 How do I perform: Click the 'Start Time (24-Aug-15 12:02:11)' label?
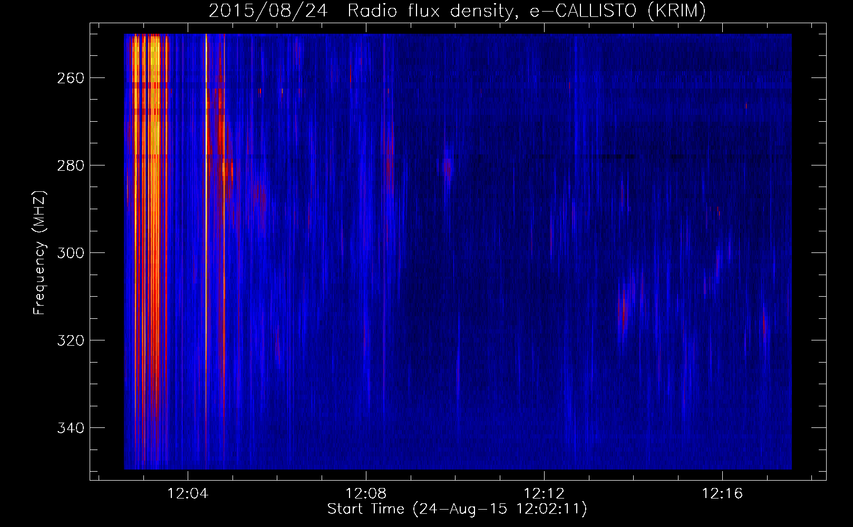tap(457, 509)
